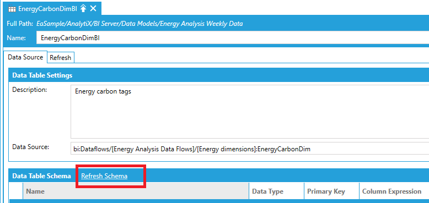Screen dimensions: 429x203
Task: Click the Primary Key column header
Action: [x=331, y=191]
